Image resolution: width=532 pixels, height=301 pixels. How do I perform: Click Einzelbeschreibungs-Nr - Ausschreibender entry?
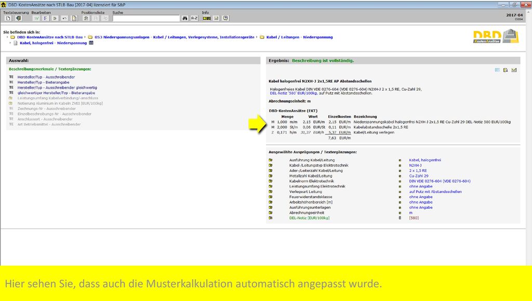(54, 114)
